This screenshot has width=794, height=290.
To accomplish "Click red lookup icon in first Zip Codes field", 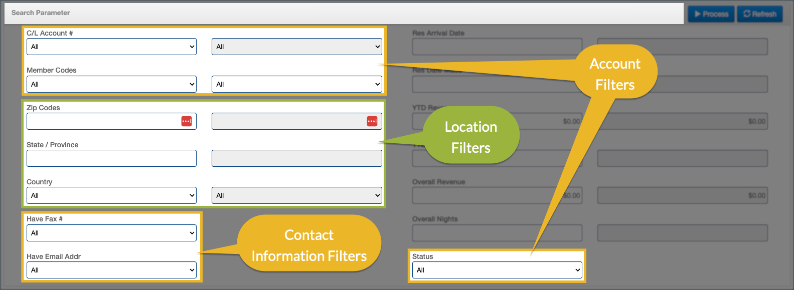I will [187, 121].
